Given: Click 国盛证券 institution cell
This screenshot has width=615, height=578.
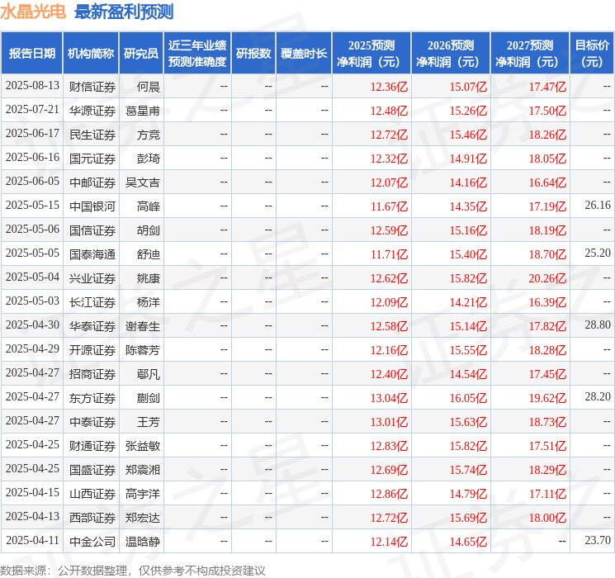Looking at the screenshot, I should click(92, 469).
